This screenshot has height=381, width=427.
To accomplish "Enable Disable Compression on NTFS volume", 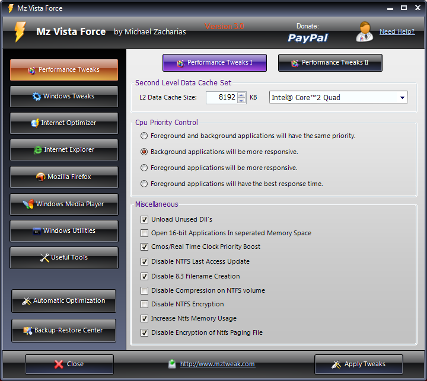I will (x=144, y=290).
